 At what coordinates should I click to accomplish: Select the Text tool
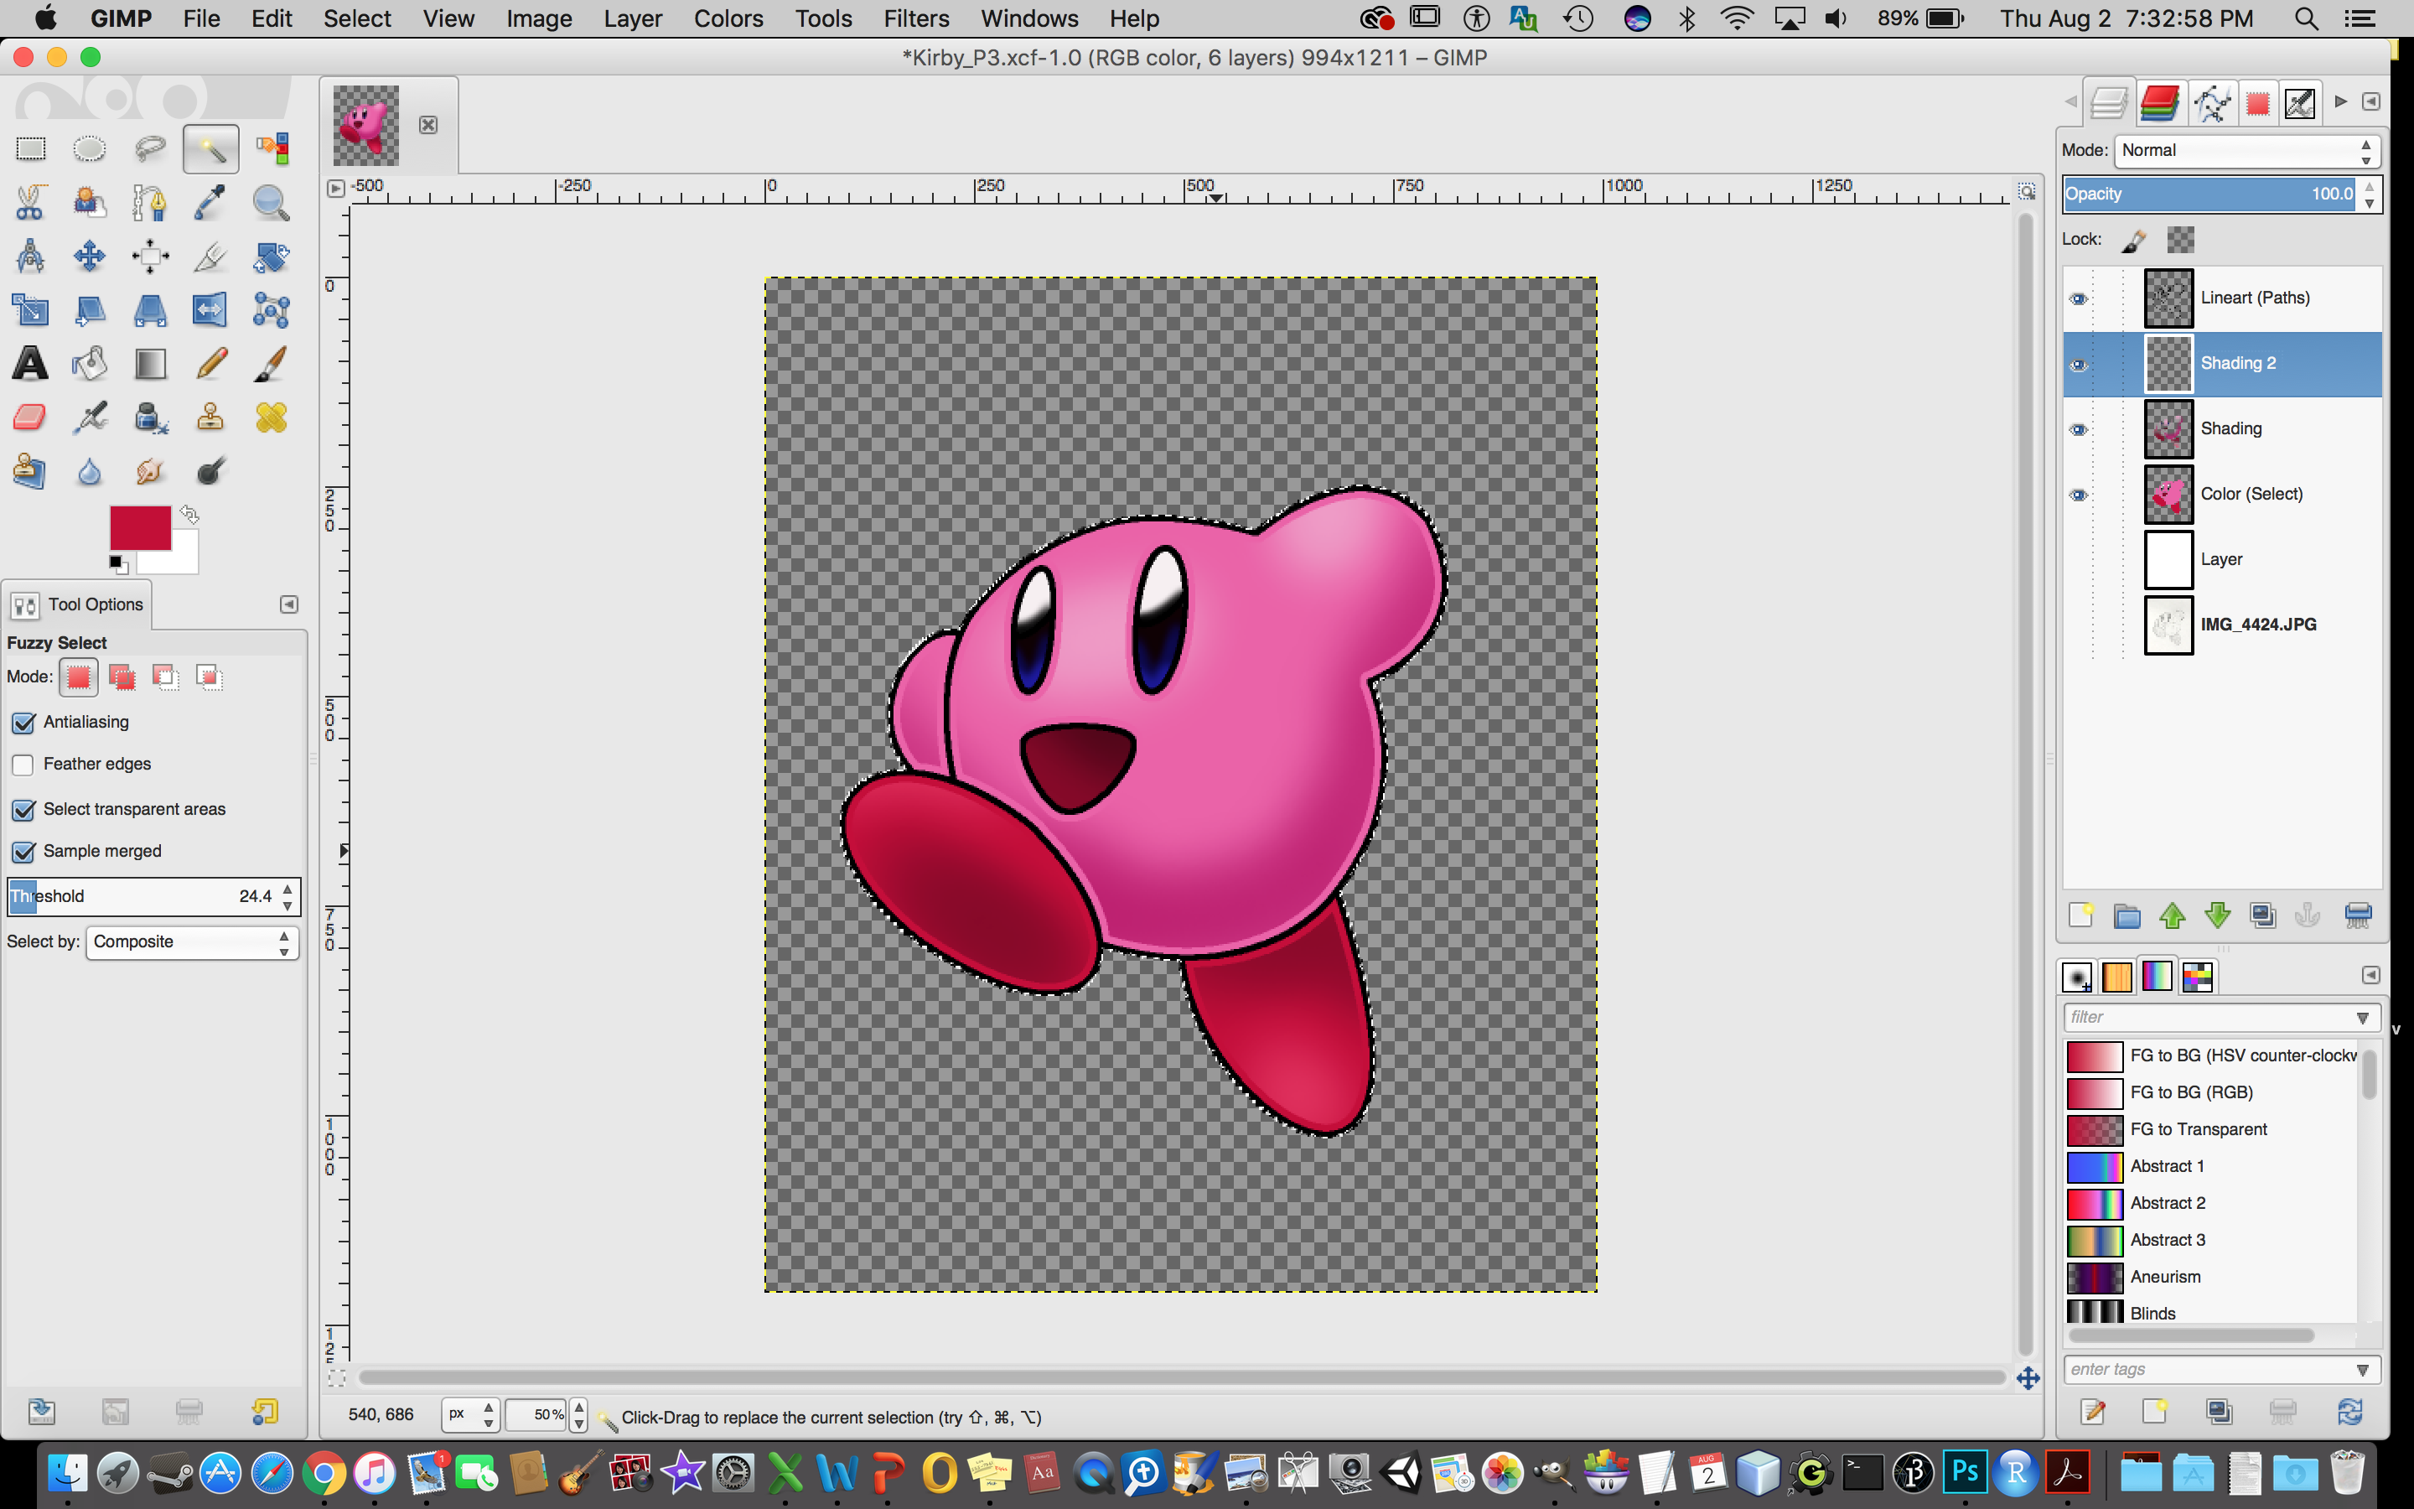30,363
